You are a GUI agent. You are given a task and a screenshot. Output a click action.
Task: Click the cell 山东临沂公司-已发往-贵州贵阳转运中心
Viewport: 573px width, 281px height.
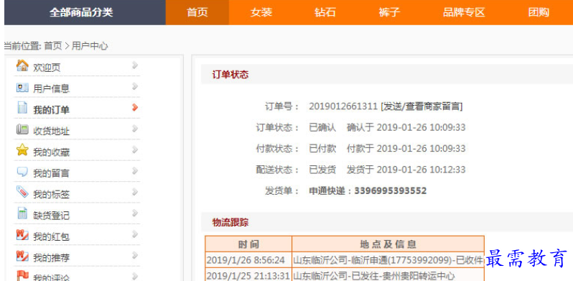point(388,275)
